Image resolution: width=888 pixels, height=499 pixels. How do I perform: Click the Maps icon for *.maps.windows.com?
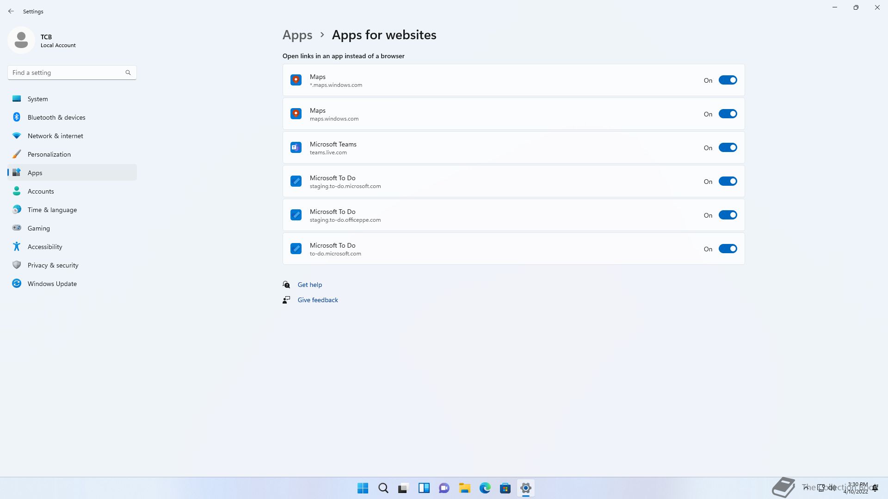pyautogui.click(x=296, y=80)
